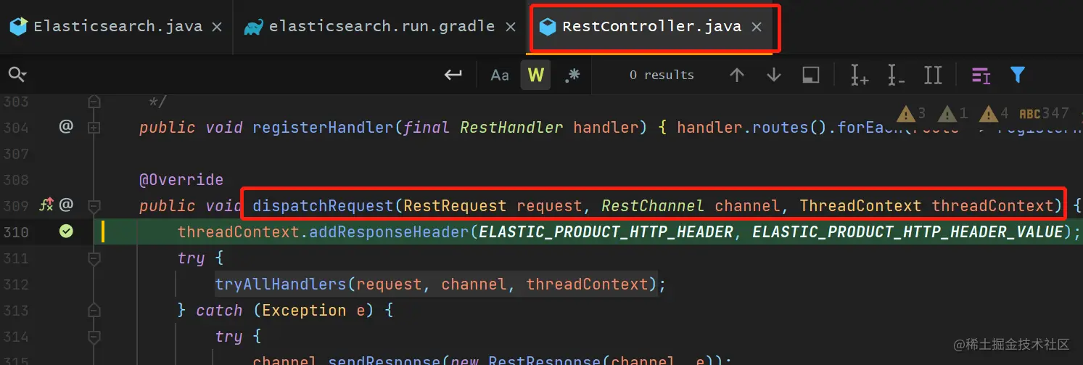Click the warning indicator showing 4
This screenshot has height=365, width=1083.
click(994, 113)
